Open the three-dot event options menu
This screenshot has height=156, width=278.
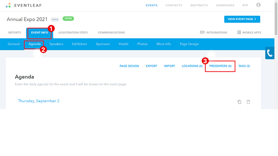pos(54,19)
